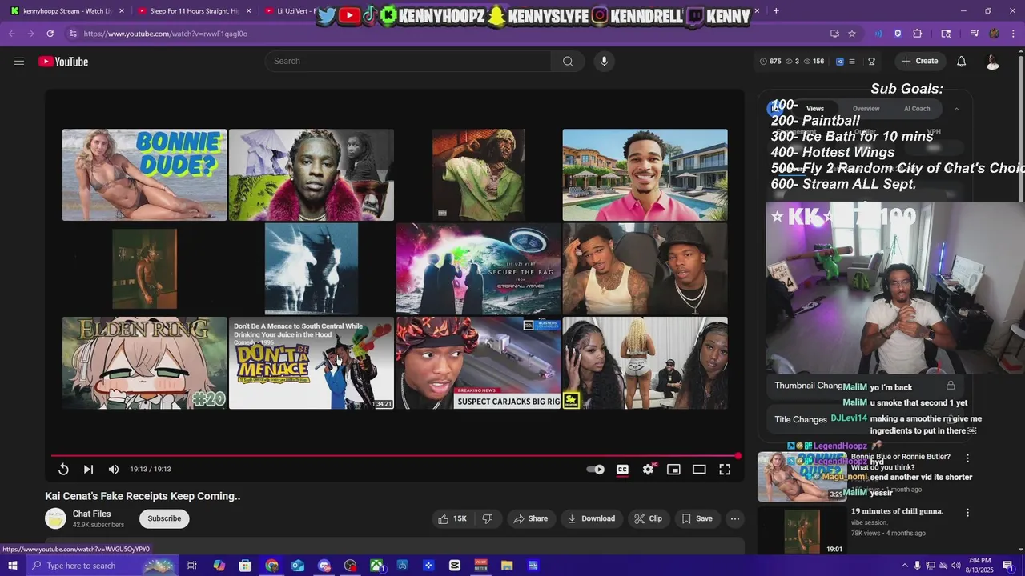Open the Suspect Carjacks Big Rig suggestion

click(478, 363)
